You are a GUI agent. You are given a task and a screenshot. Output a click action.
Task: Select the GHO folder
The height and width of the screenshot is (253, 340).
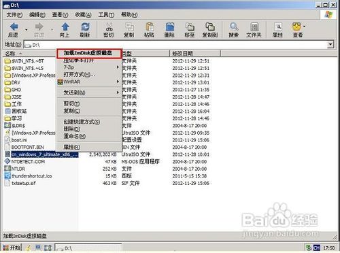click(13, 90)
